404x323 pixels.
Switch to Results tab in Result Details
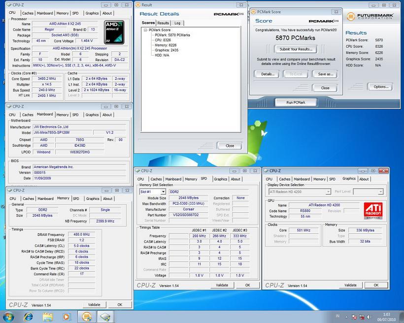163,23
